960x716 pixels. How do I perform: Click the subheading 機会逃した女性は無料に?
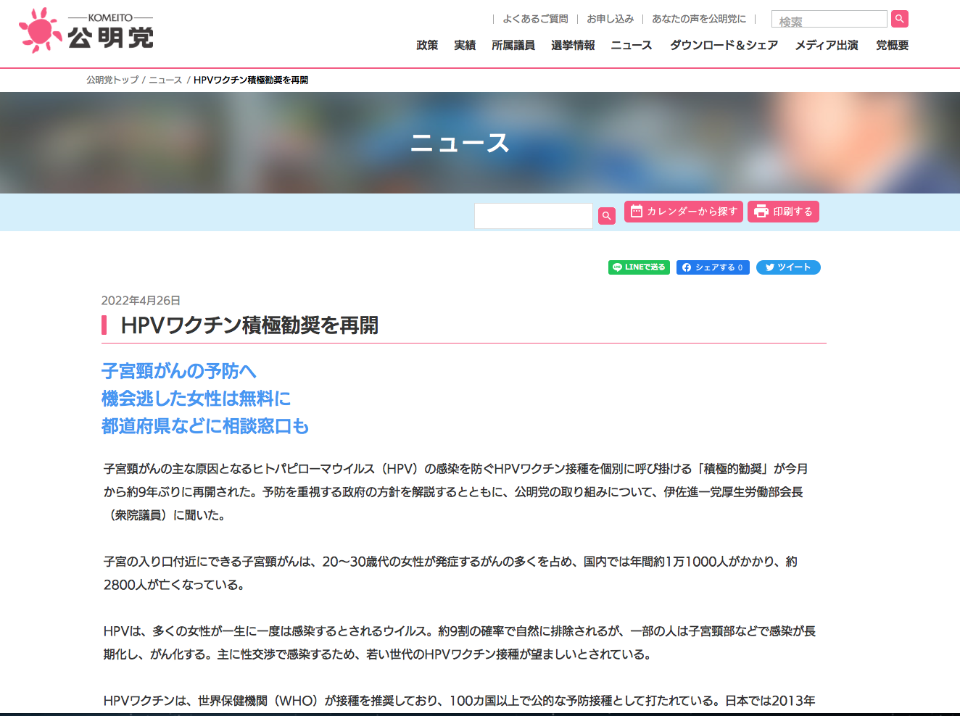[x=196, y=399]
